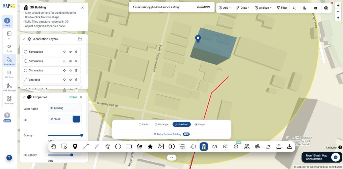Screen dimensions: 343x169
Task: Select the text annotation tool
Action: click(139, 147)
